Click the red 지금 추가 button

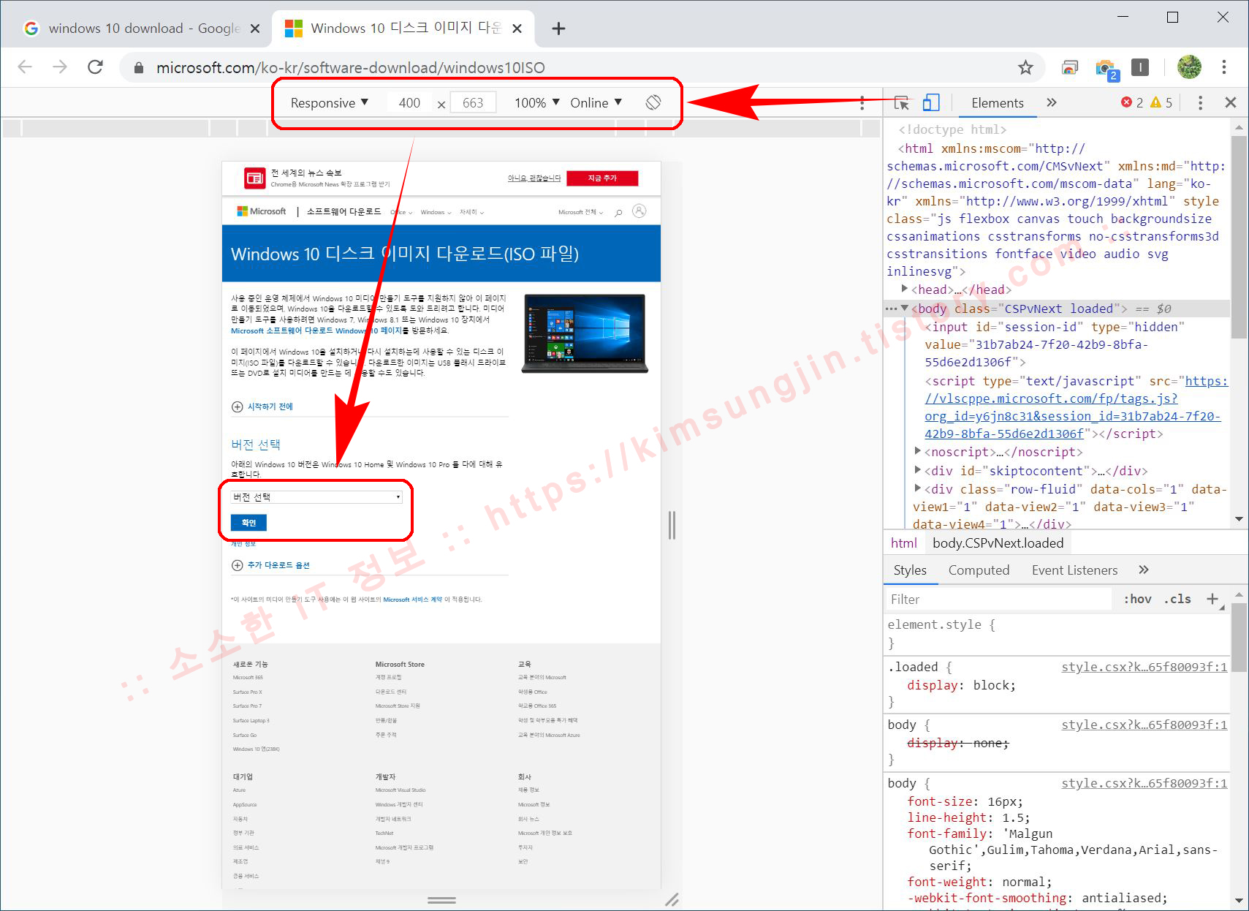tap(602, 178)
